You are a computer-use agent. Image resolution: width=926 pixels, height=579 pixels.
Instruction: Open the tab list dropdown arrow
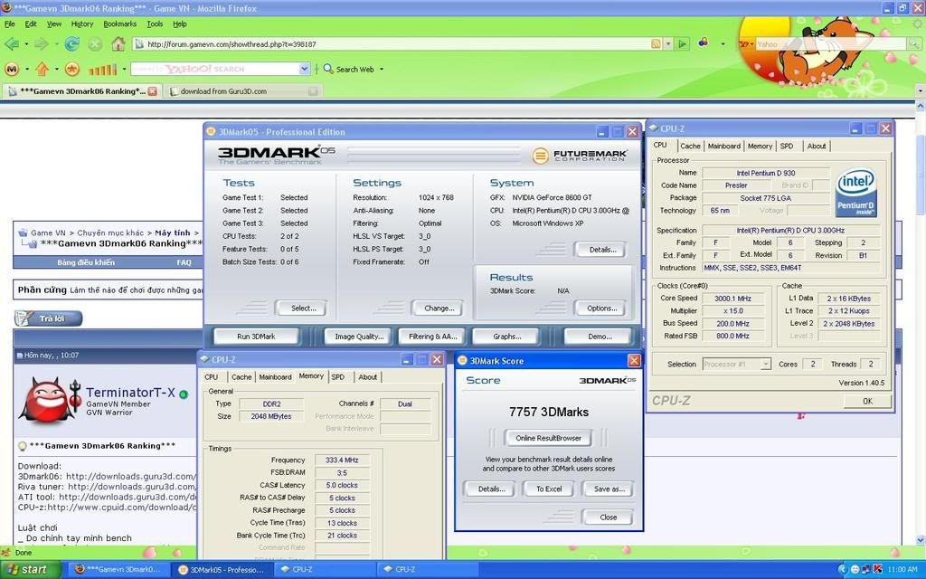pos(920,91)
